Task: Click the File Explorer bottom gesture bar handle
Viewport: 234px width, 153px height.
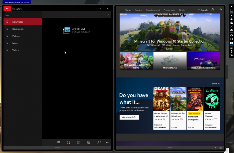Action: pyautogui.click(x=57, y=148)
